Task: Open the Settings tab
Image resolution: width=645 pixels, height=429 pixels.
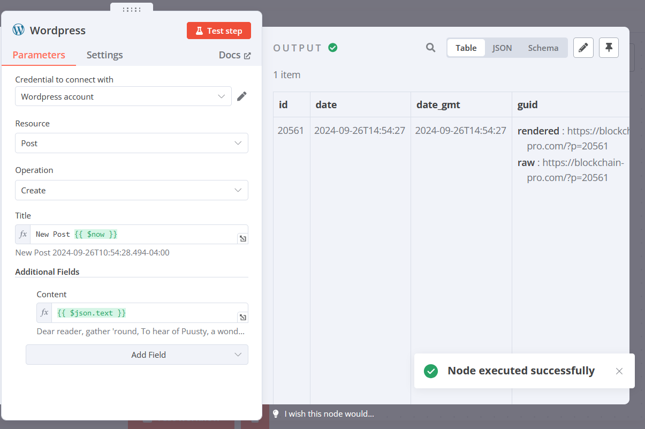Action: tap(105, 55)
